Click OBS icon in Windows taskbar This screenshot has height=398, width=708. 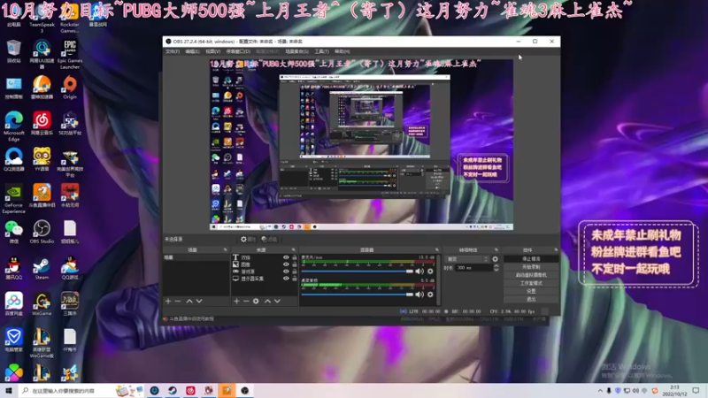[245, 390]
